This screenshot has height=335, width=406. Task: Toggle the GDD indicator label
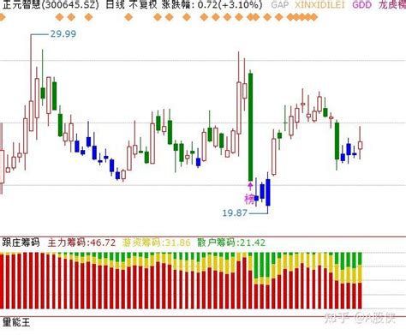tap(361, 4)
